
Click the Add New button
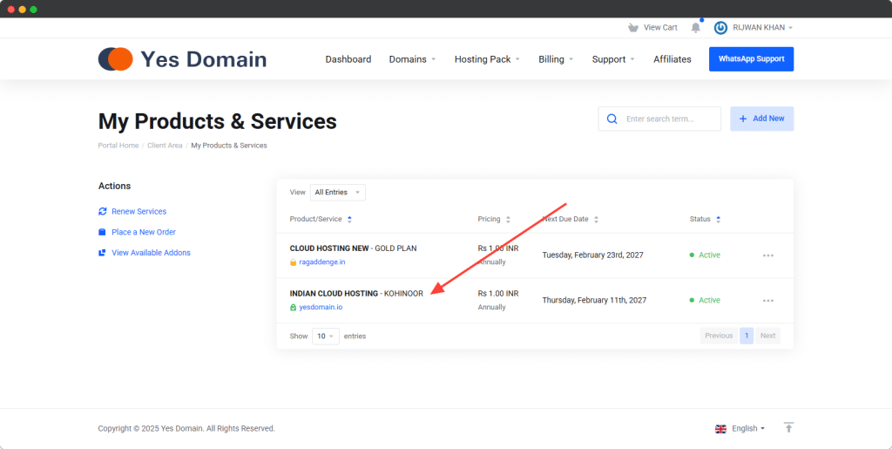(761, 119)
